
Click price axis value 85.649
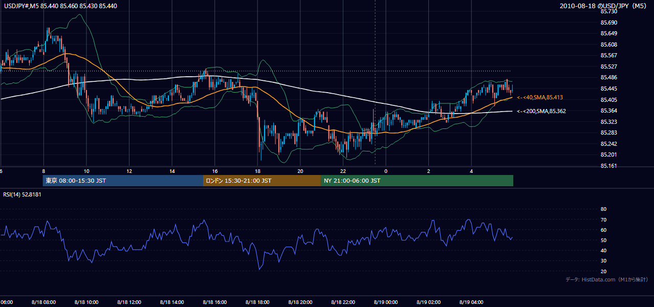(608, 33)
